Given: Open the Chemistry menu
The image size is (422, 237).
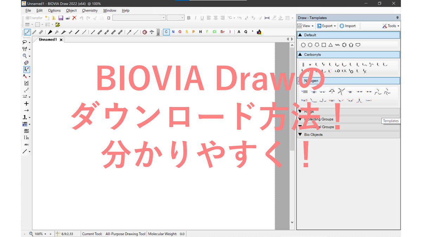Looking at the screenshot, I should click(x=90, y=10).
